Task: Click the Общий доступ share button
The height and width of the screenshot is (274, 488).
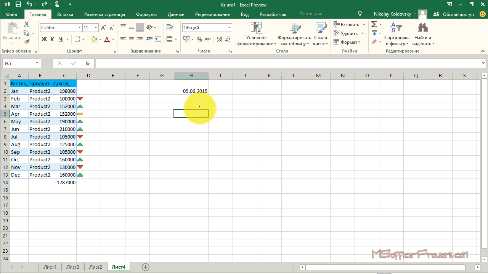Action: [x=454, y=14]
